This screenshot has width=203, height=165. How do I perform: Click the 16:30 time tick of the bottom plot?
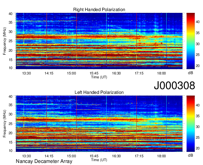pos(116,156)
